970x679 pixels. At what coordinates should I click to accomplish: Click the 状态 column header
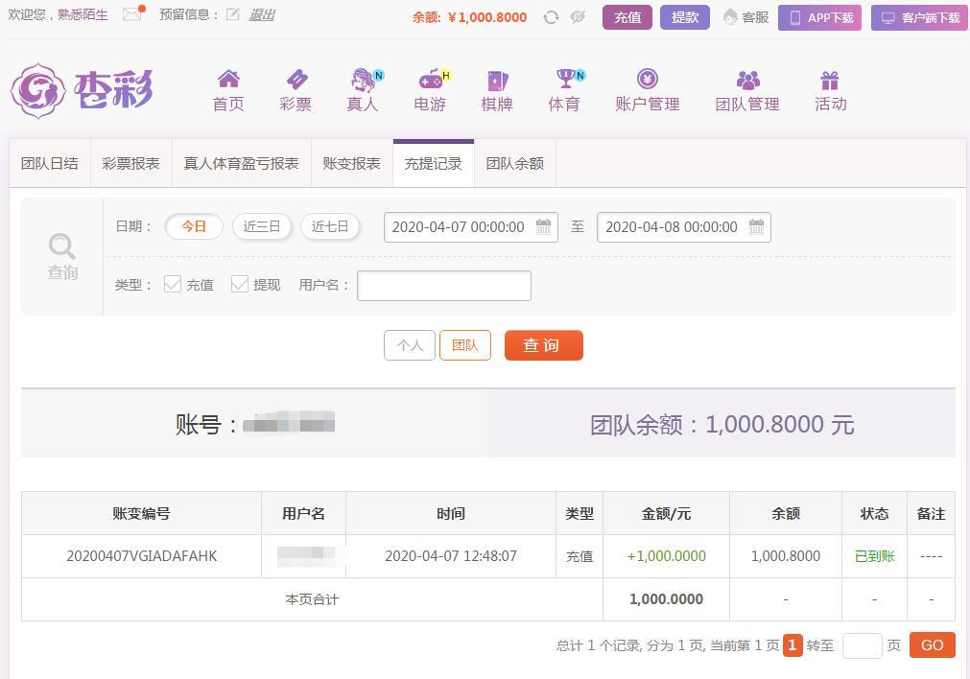(x=874, y=513)
